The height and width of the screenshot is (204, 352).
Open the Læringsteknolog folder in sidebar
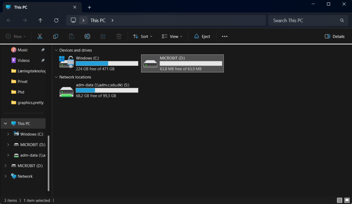click(28, 71)
